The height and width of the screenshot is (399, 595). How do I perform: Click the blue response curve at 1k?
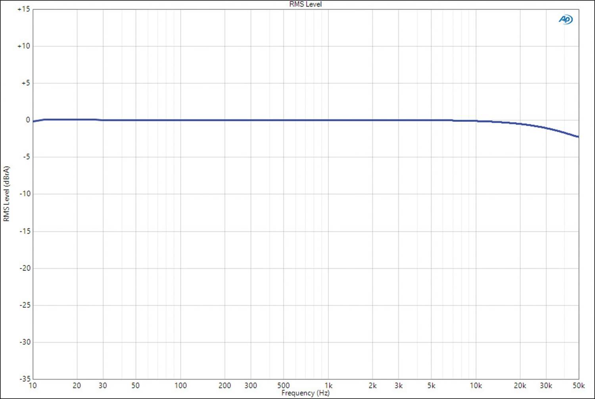pos(328,120)
